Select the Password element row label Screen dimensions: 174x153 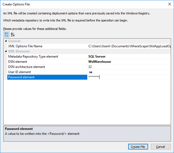pyautogui.click(x=21, y=77)
